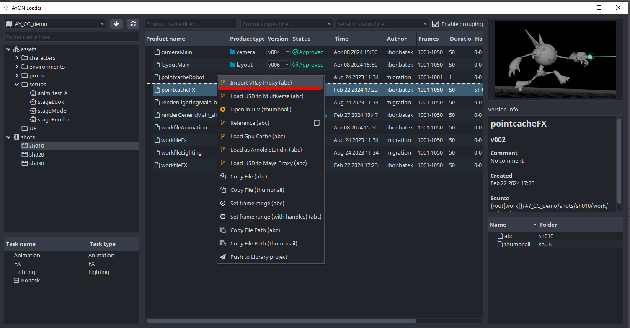The image size is (630, 328).
Task: Sort by the Author column header
Action: point(400,39)
